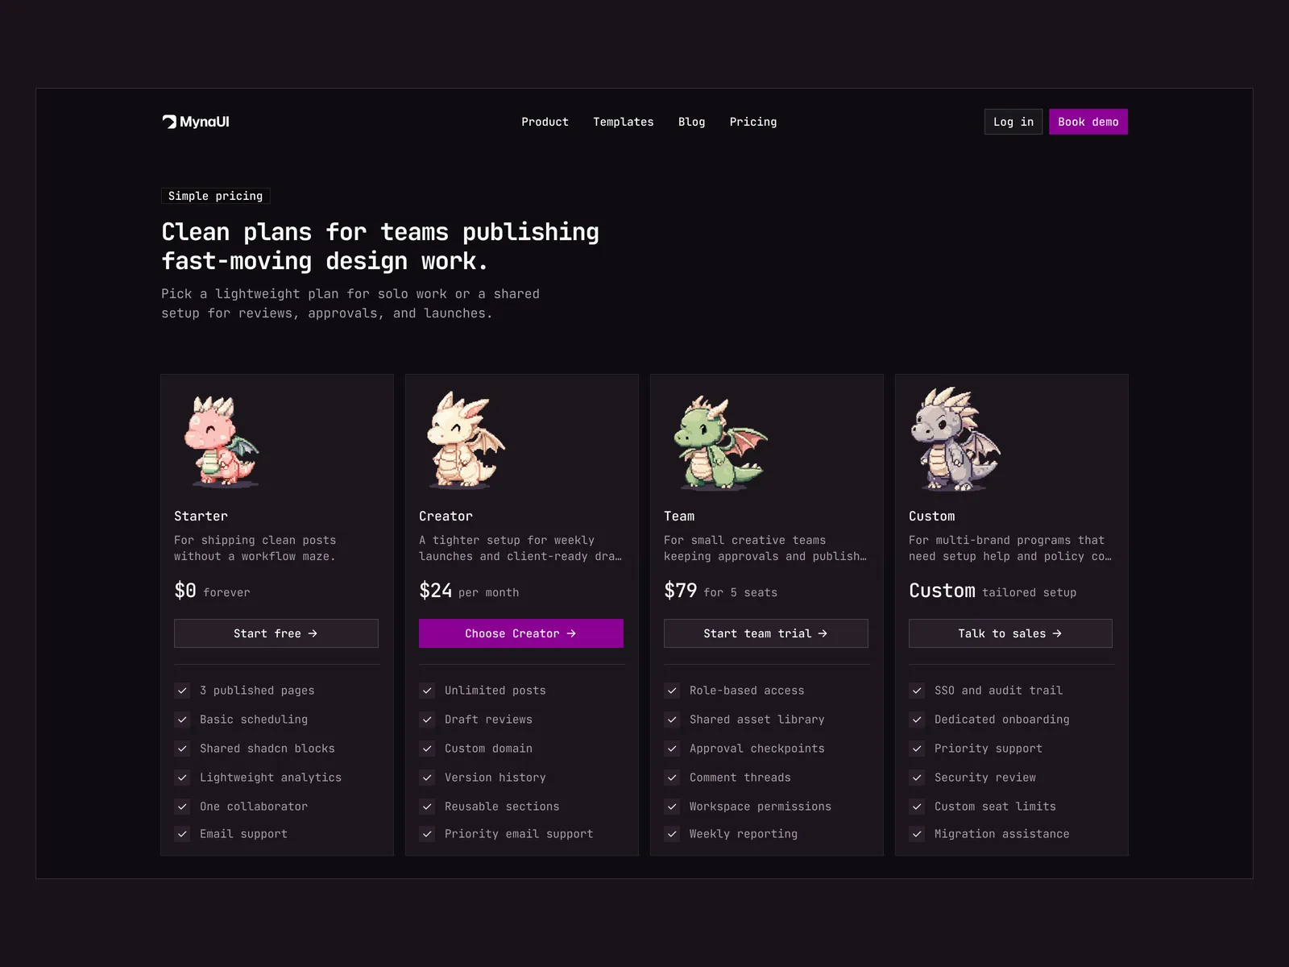
Task: Click the checkmark beside 3 published pages
Action: pos(182,691)
